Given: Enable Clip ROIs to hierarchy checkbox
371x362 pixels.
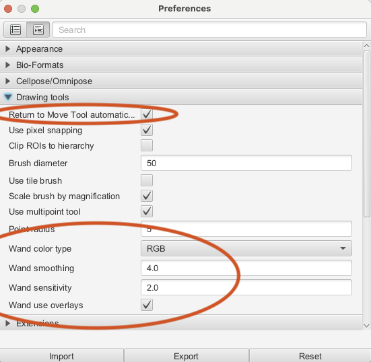Looking at the screenshot, I should [147, 145].
